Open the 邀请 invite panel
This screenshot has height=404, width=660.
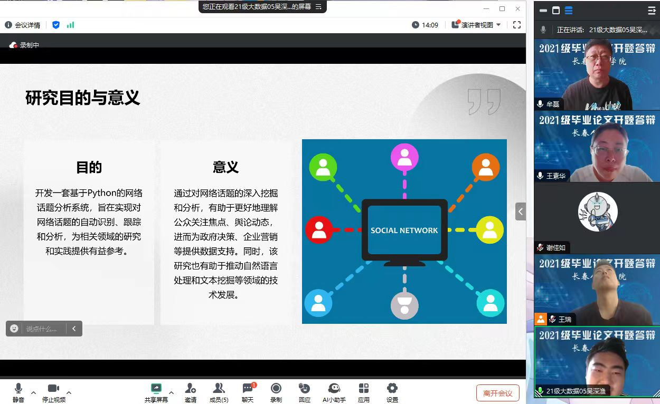(x=191, y=393)
